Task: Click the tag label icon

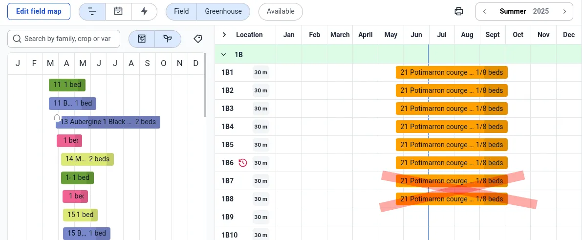Action: point(198,39)
